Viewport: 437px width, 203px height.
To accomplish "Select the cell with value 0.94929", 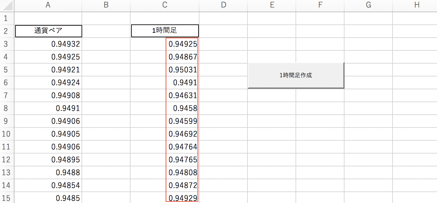I will [x=165, y=198].
